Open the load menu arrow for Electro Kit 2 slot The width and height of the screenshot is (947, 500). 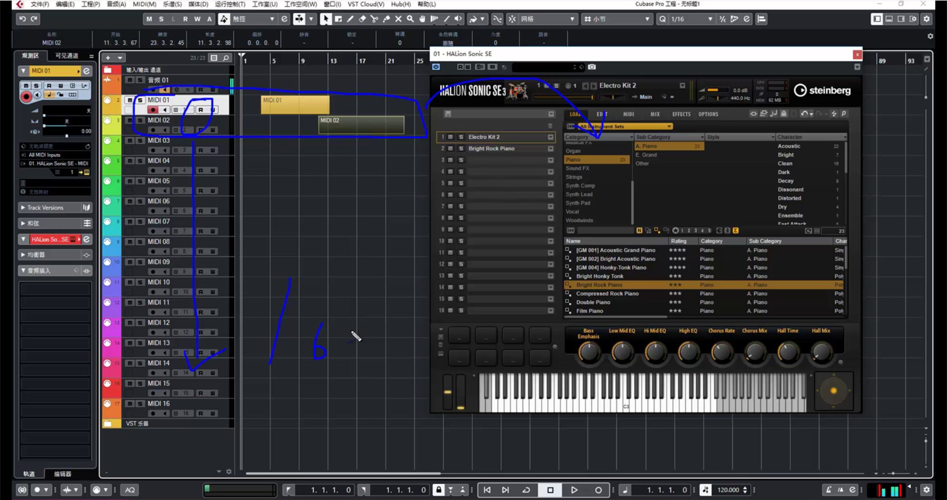point(550,137)
